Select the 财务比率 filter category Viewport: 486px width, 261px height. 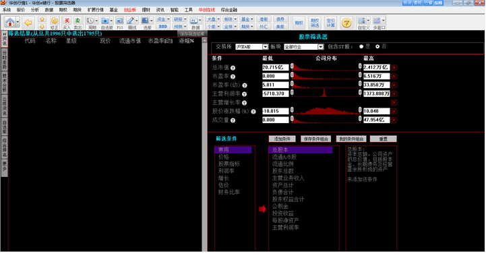click(x=229, y=192)
